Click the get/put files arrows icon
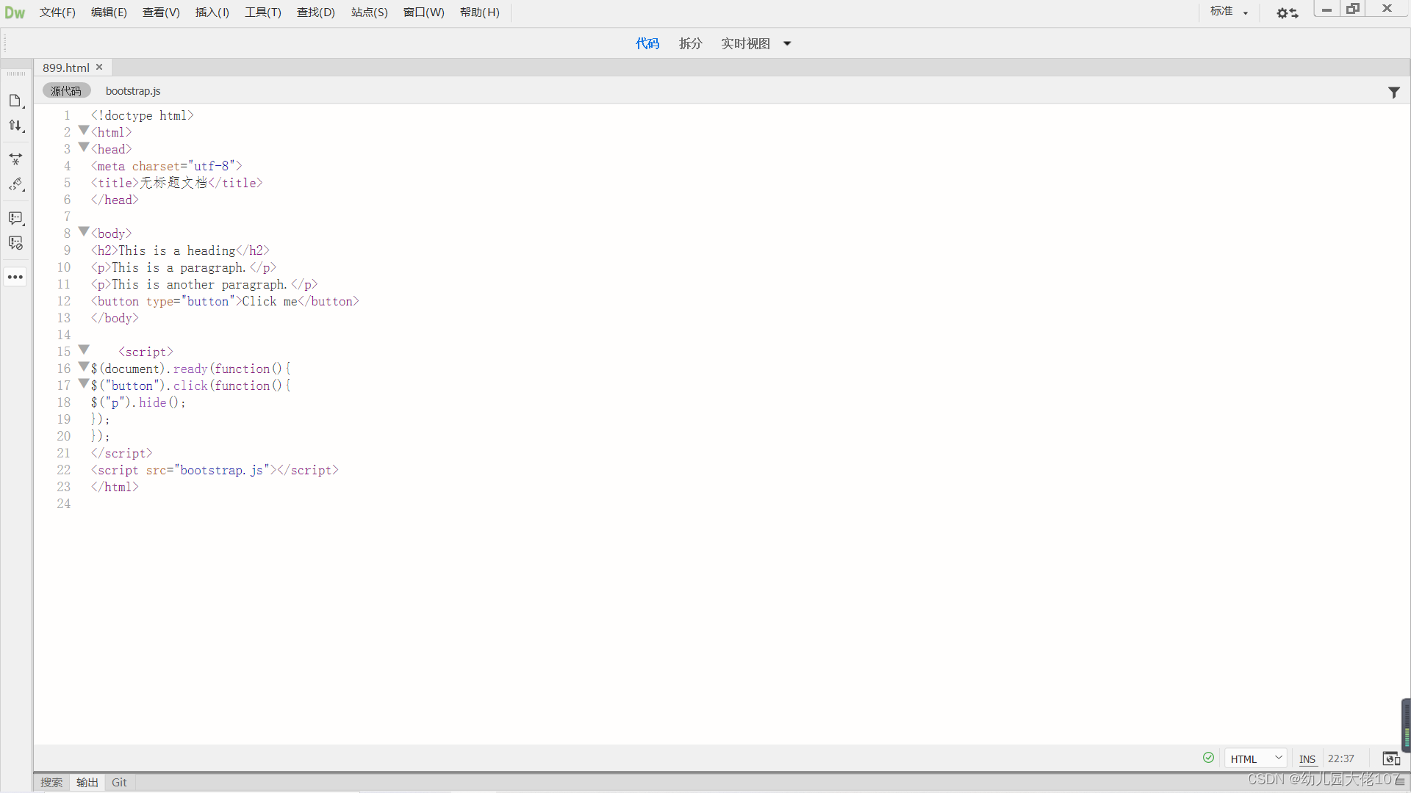The width and height of the screenshot is (1411, 793). (15, 126)
